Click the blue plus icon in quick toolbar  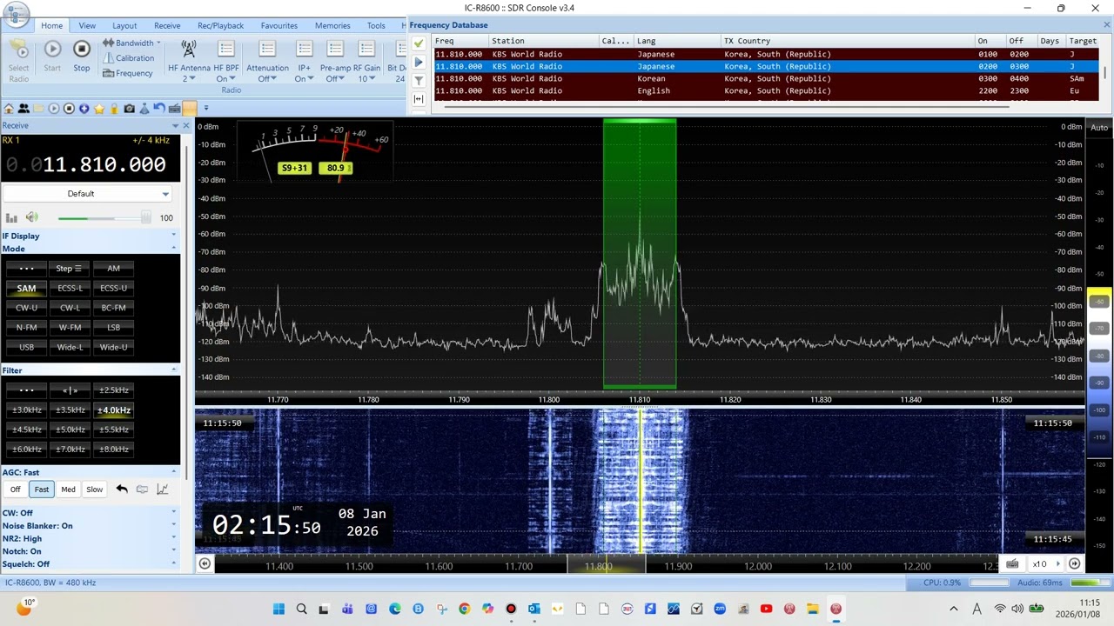[84, 109]
